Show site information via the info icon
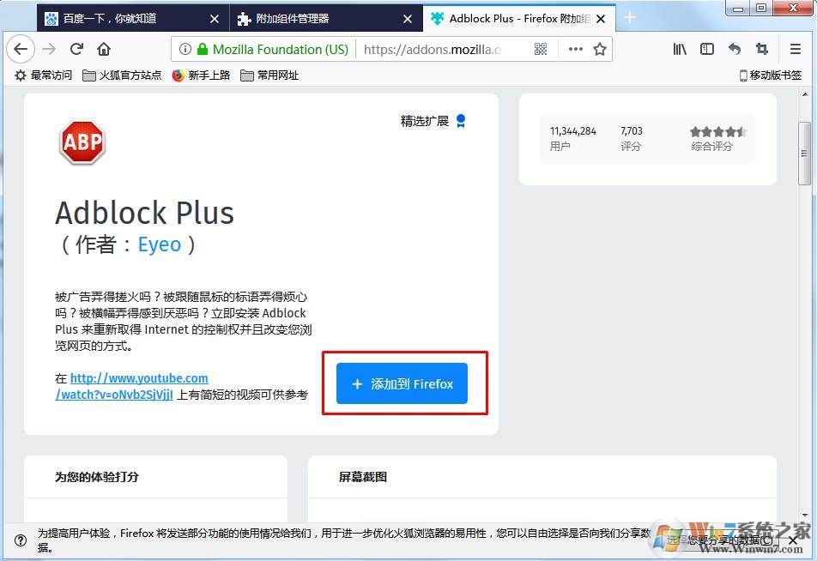Image resolution: width=817 pixels, height=561 pixels. point(185,49)
